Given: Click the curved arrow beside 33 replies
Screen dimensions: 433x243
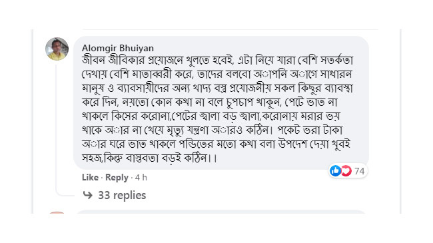Looking at the screenshot, I should tap(88, 195).
